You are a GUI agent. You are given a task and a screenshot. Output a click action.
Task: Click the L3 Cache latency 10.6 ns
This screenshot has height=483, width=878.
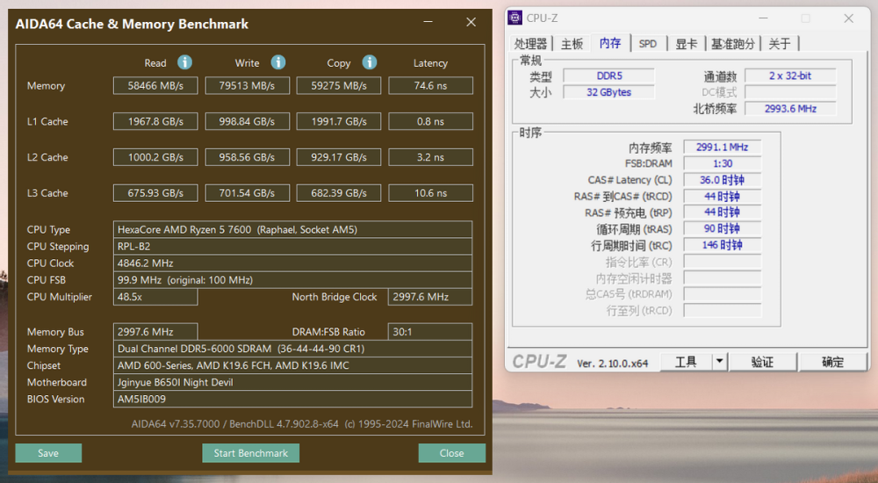pos(430,193)
